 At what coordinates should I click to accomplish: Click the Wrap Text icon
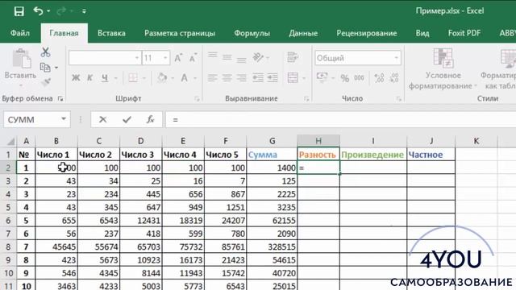tap(292, 57)
